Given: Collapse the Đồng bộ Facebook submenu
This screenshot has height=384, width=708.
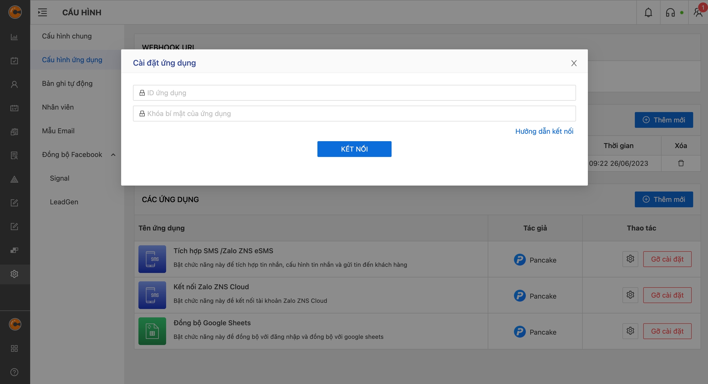Looking at the screenshot, I should pyautogui.click(x=113, y=155).
